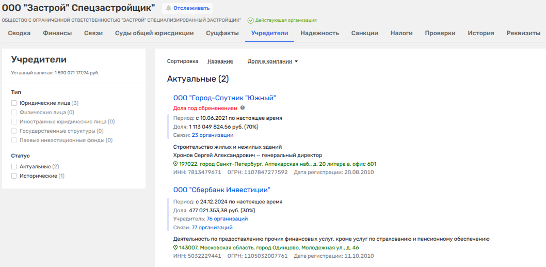This screenshot has height=267, width=546.
Task: Click the location pin icon by Санкт-Петербург address
Action: click(x=175, y=164)
